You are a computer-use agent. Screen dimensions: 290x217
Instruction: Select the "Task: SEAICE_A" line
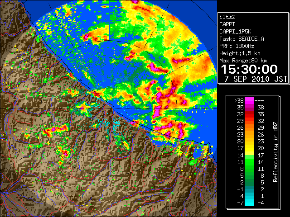coord(242,39)
